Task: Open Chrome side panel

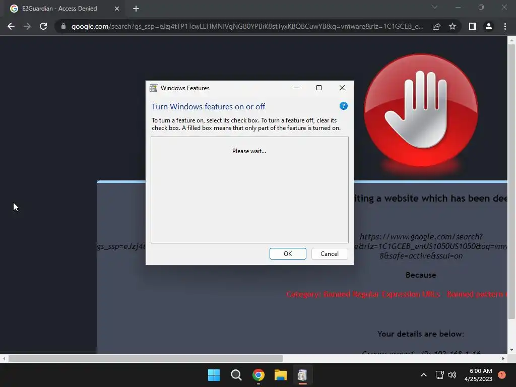Action: pyautogui.click(x=473, y=26)
